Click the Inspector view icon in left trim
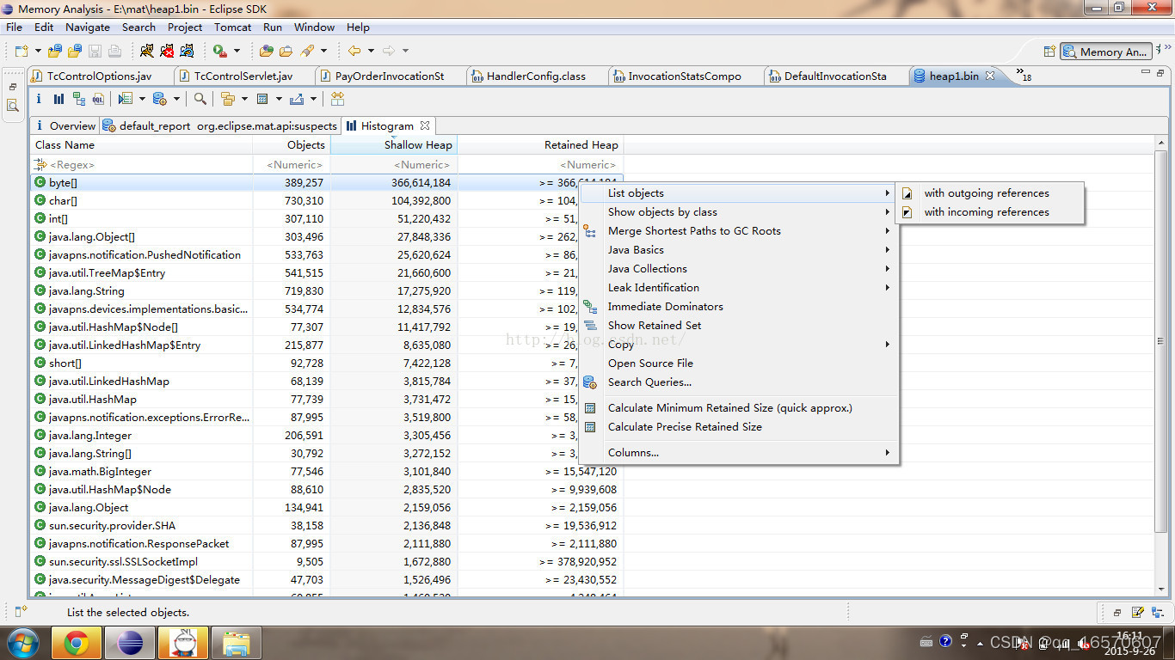Viewport: 1175px width, 660px height. pos(13,106)
